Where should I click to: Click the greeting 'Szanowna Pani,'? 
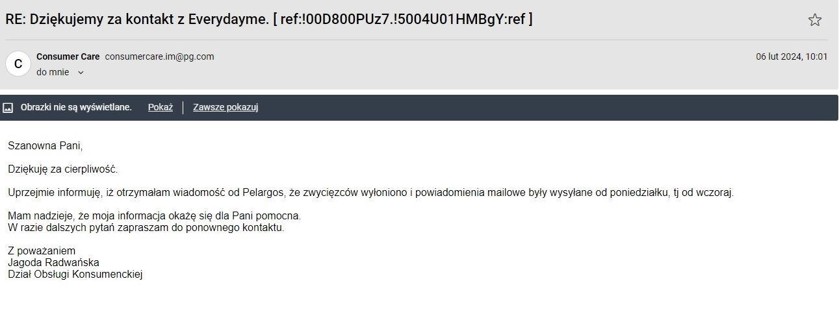45,146
